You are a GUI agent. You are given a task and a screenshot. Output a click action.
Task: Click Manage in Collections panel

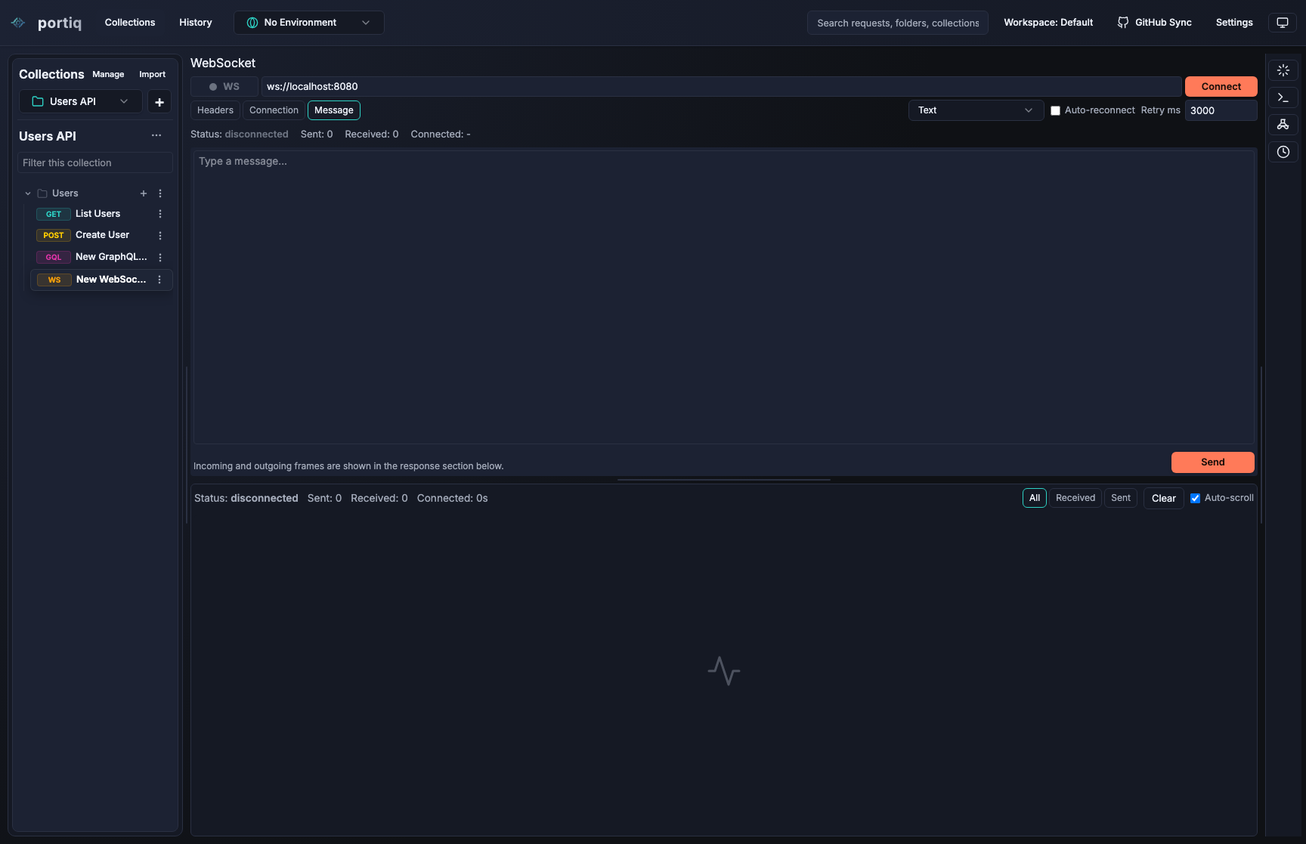click(108, 74)
